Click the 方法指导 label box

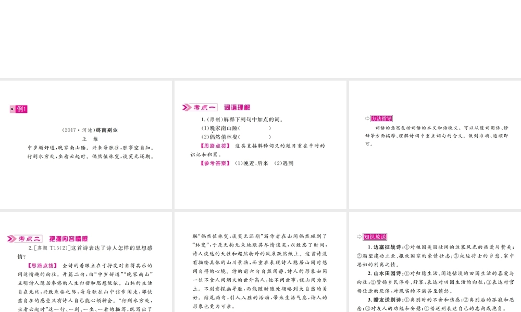pyautogui.click(x=381, y=119)
